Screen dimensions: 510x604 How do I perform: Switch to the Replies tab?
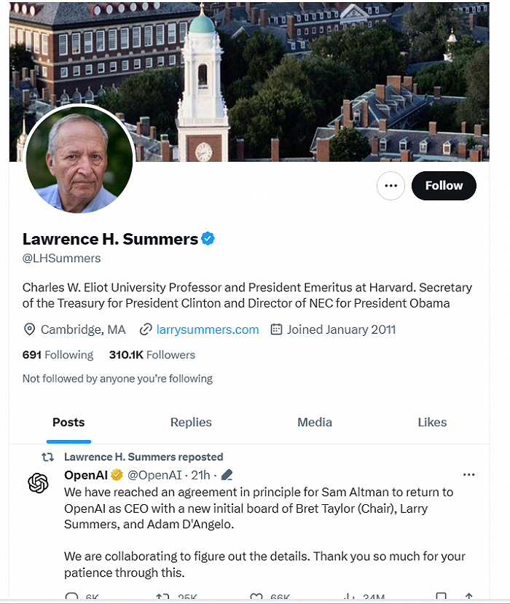[191, 423]
